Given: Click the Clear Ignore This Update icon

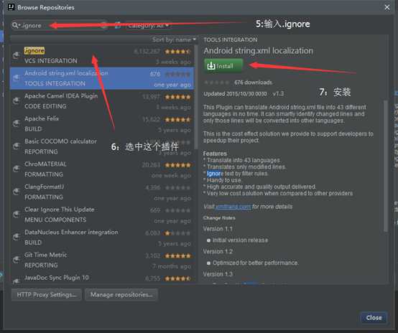Looking at the screenshot, I should [x=17, y=214].
